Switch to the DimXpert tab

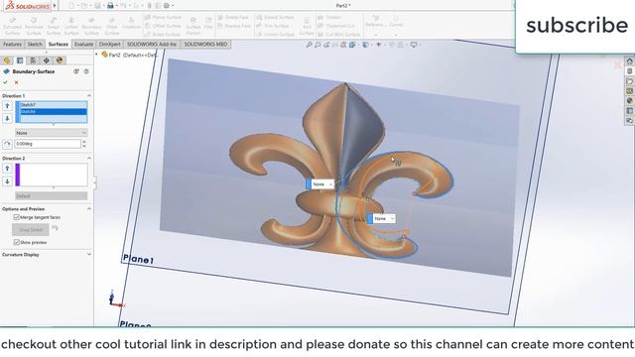pyautogui.click(x=110, y=44)
